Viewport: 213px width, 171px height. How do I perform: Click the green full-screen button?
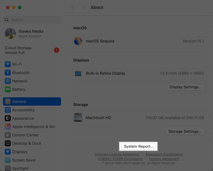coord(20,7)
